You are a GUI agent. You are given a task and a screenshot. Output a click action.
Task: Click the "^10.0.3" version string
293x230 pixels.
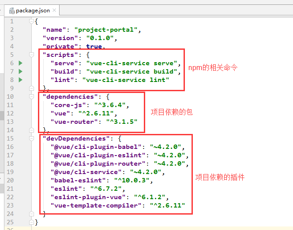tap(132, 180)
